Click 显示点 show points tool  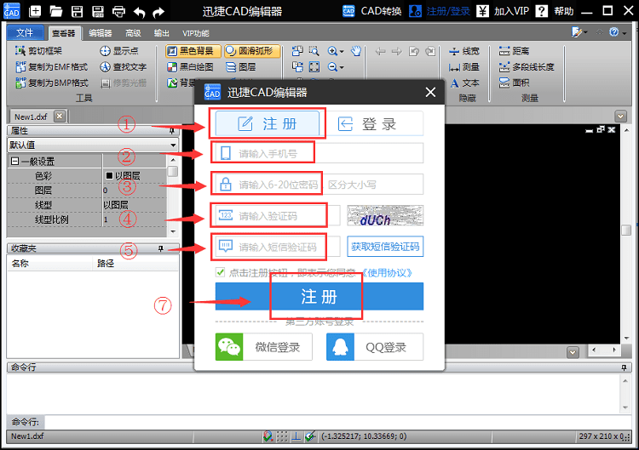(119, 51)
